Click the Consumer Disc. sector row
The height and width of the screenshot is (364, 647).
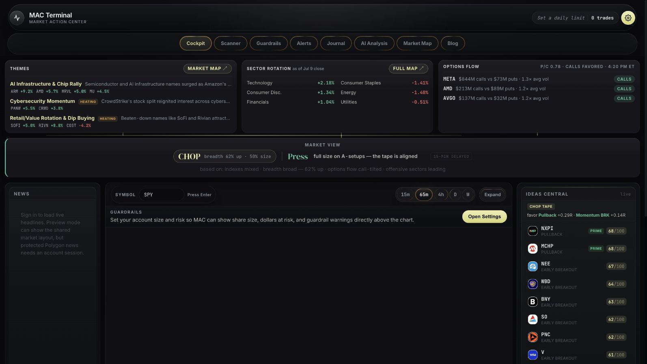[291, 93]
